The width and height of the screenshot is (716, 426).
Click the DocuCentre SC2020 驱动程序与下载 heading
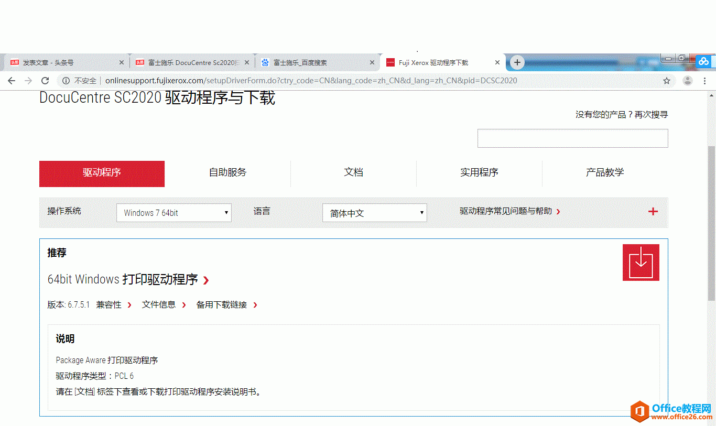[x=157, y=98]
